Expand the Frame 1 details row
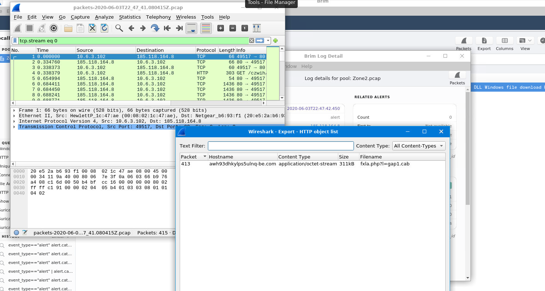Viewport: 545px width, 291px height. [14, 110]
